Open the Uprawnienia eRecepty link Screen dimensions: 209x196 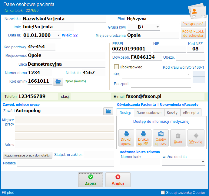click(x=179, y=105)
